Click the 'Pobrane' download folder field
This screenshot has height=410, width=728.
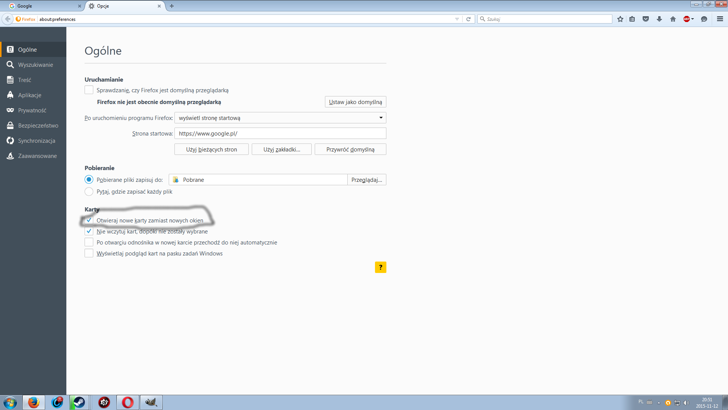click(258, 180)
